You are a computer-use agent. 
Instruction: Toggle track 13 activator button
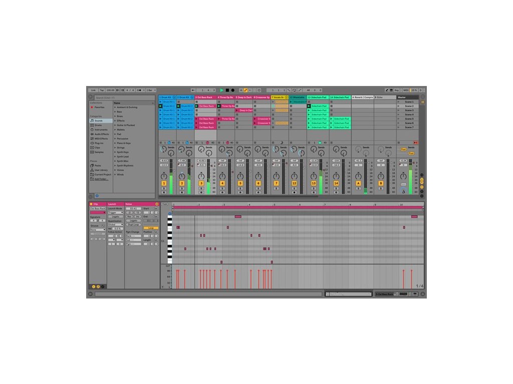(314, 183)
